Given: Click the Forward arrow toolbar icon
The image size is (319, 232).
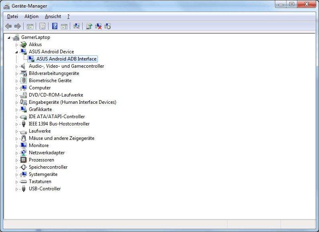Looking at the screenshot, I should click(18, 26).
